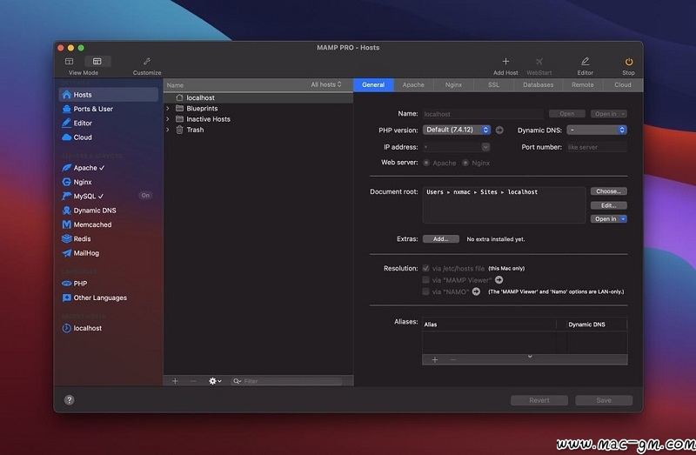The height and width of the screenshot is (455, 696).
Task: Click the Port number field
Action: [x=597, y=147]
